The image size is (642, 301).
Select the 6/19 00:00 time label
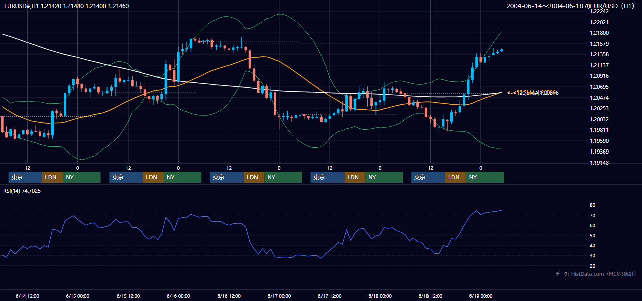tap(481, 296)
